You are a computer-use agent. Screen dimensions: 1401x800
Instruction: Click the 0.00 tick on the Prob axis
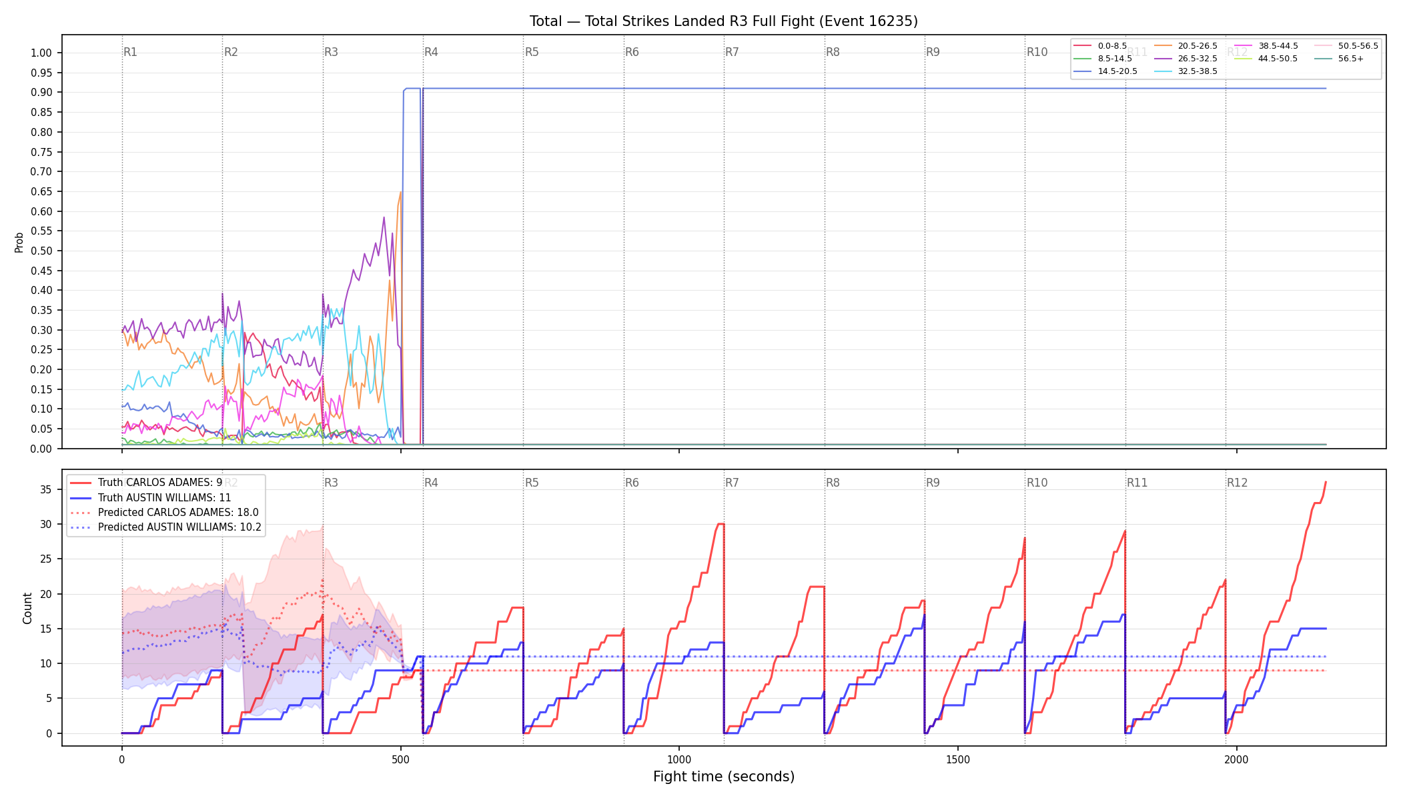click(x=41, y=449)
